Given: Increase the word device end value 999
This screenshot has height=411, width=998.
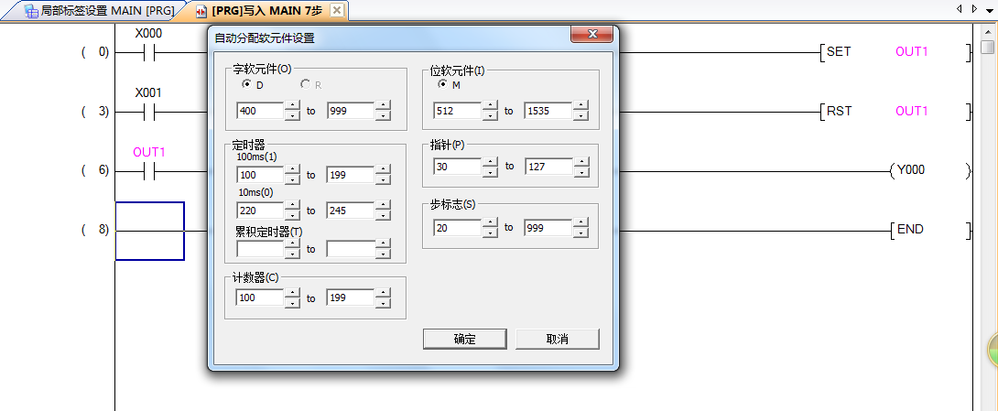Looking at the screenshot, I should coord(383,106).
